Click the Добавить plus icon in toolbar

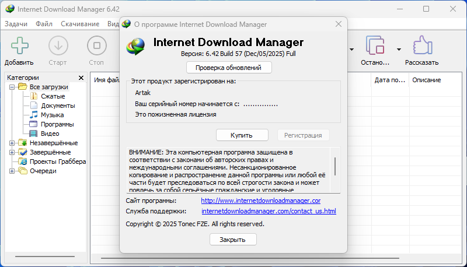point(20,45)
